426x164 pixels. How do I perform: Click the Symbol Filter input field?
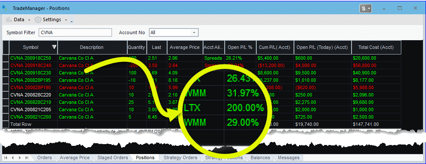click(x=75, y=32)
